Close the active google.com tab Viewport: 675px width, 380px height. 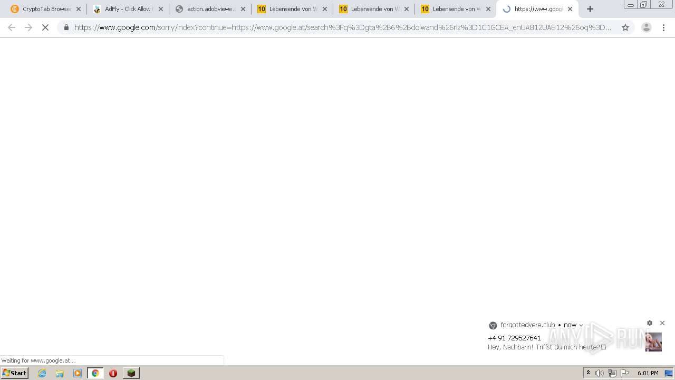[570, 9]
